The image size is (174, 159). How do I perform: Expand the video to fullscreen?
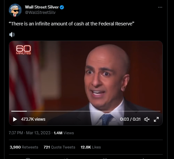click(x=156, y=119)
